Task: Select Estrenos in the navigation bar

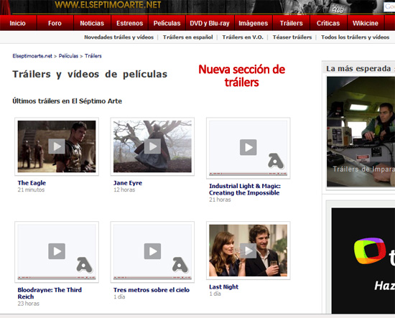Action: click(129, 23)
